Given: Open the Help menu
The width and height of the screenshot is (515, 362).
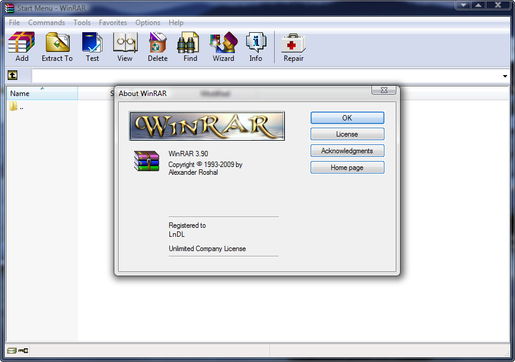Looking at the screenshot, I should click(176, 22).
